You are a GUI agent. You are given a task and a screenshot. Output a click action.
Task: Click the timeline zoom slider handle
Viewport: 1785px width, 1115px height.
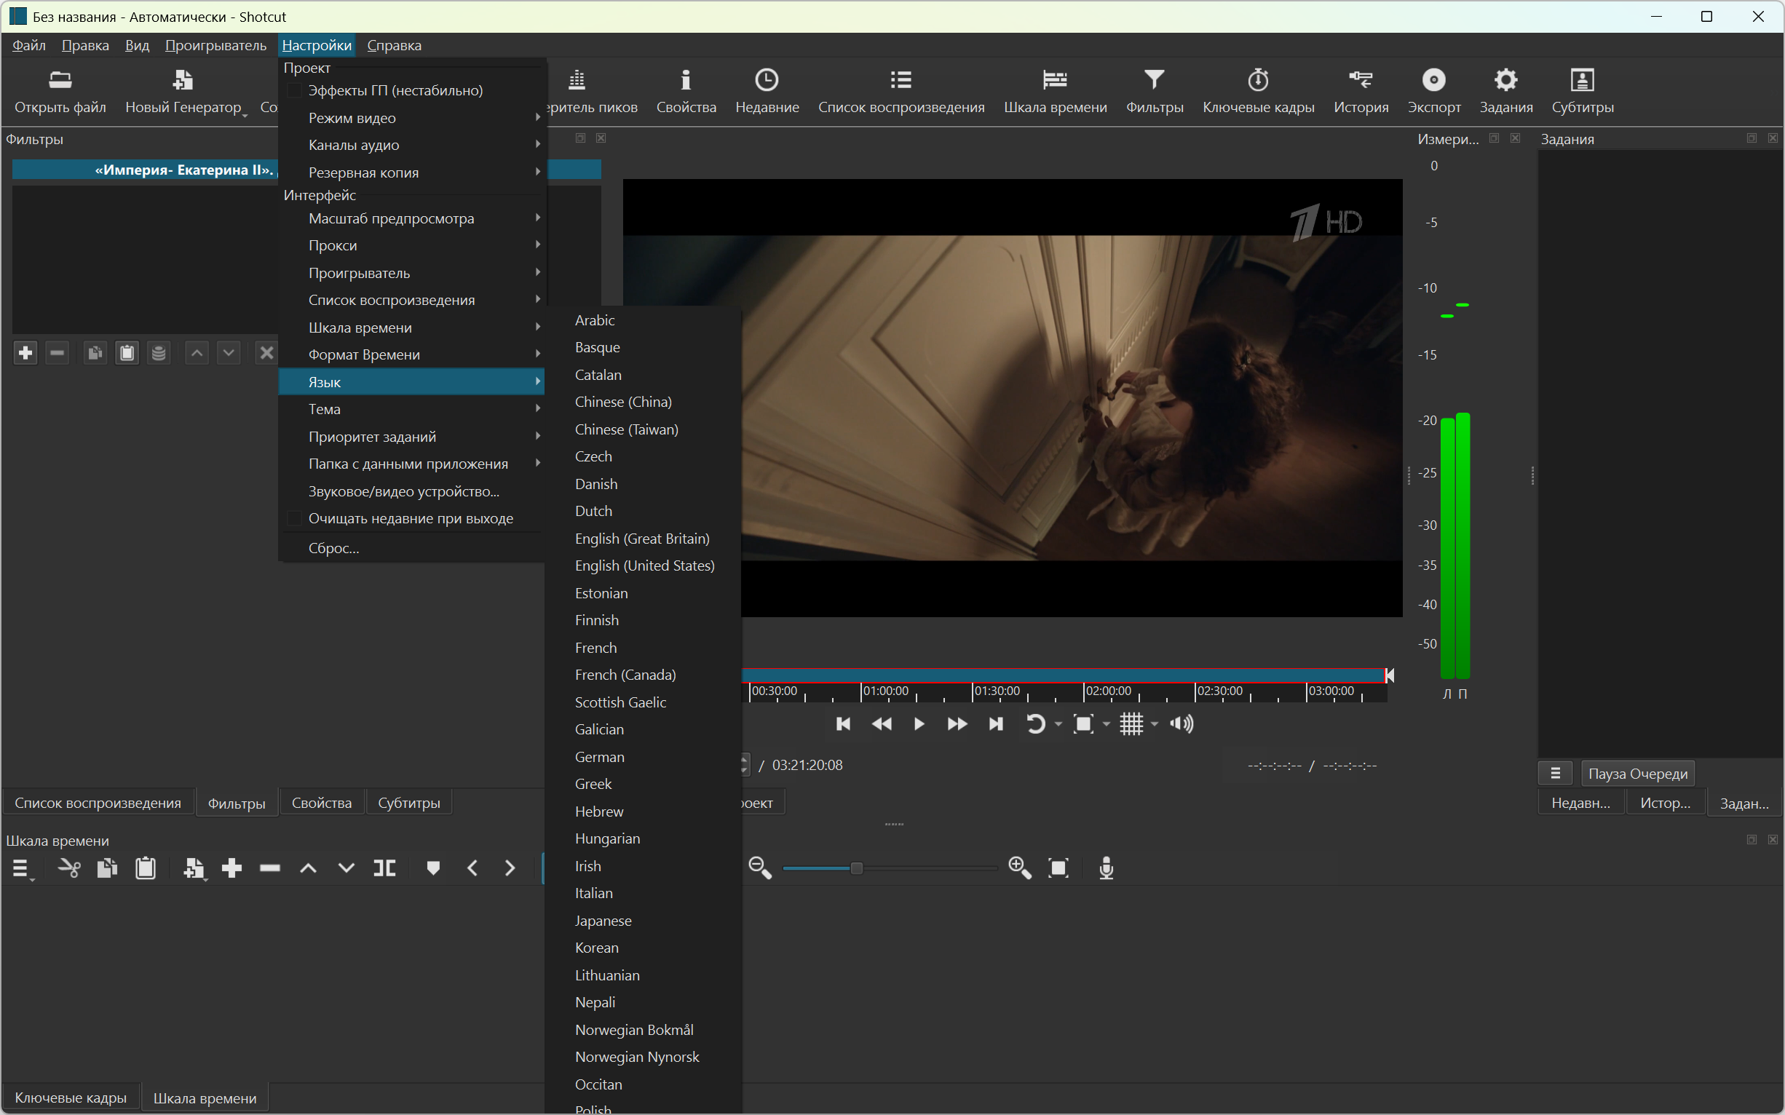(x=856, y=868)
